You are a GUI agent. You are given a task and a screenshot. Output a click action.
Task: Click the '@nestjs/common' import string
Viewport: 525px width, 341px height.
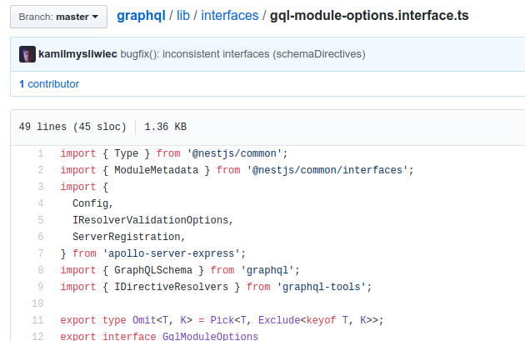[234, 153]
